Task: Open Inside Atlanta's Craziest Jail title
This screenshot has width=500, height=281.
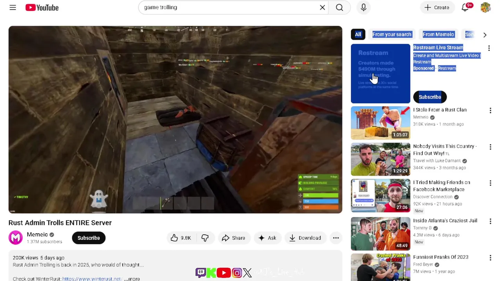Action: coord(445,221)
